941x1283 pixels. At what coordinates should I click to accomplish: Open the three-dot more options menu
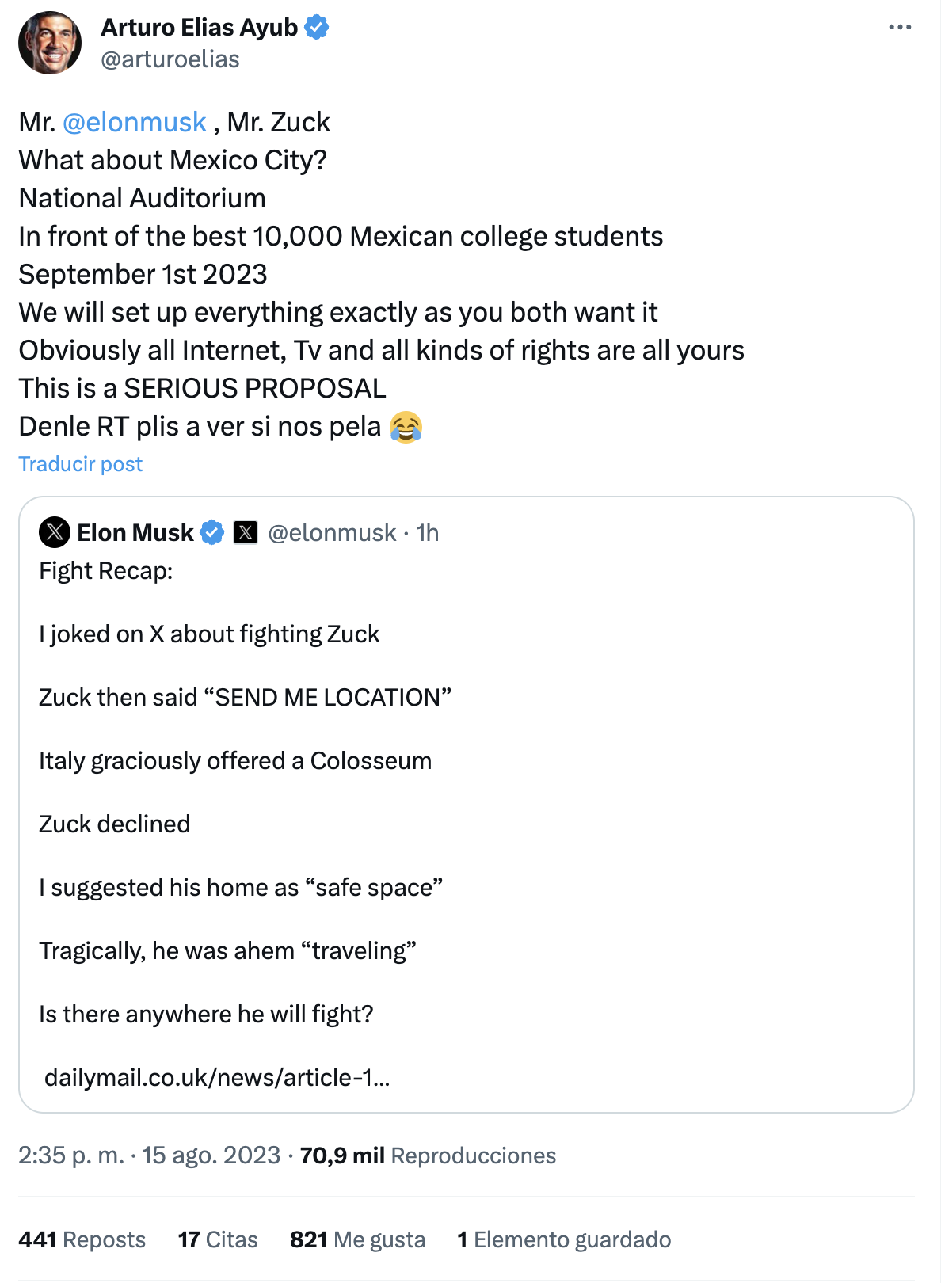tap(900, 28)
